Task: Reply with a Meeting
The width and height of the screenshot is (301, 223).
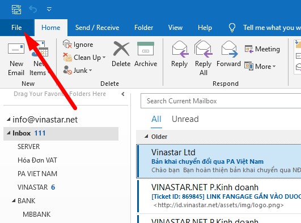Action: point(262,49)
